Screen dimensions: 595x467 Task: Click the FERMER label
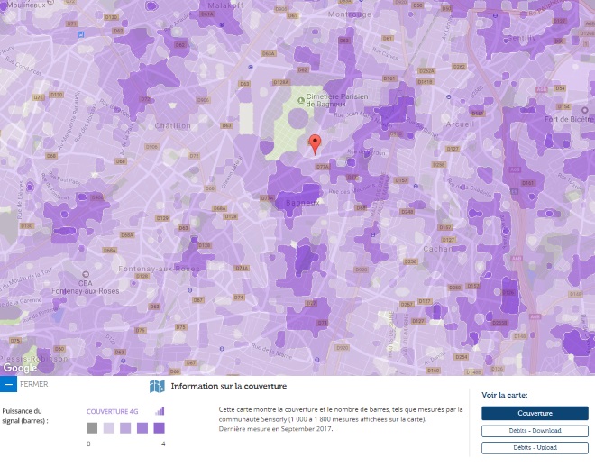coord(34,384)
